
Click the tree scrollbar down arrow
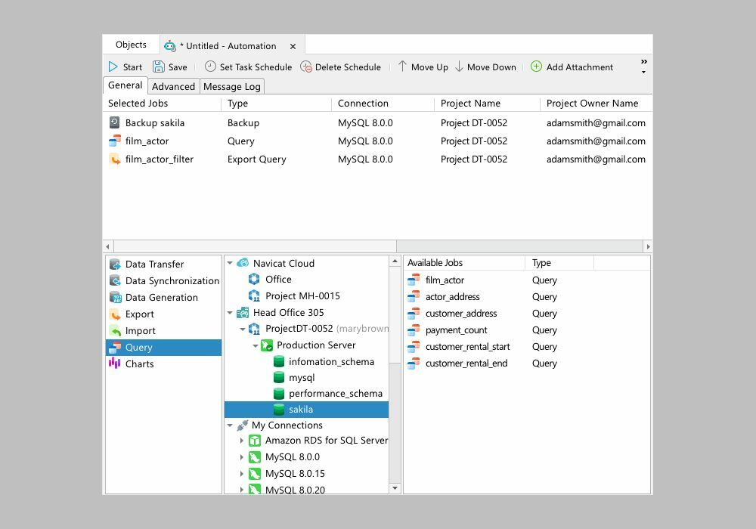(x=395, y=488)
